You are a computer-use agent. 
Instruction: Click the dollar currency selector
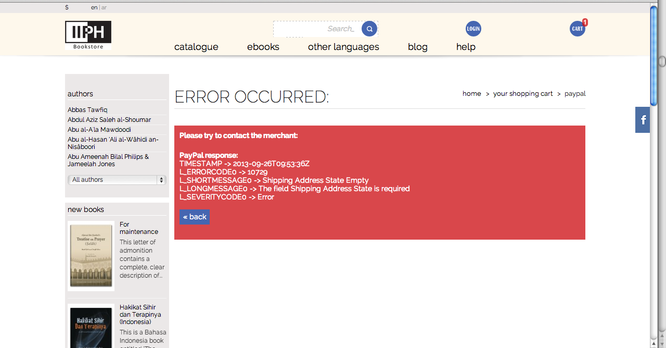[67, 7]
